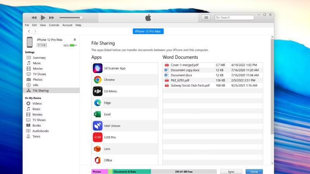310x174 pixels.
Task: Select File Sharing in the sidebar
Action: (x=52, y=90)
